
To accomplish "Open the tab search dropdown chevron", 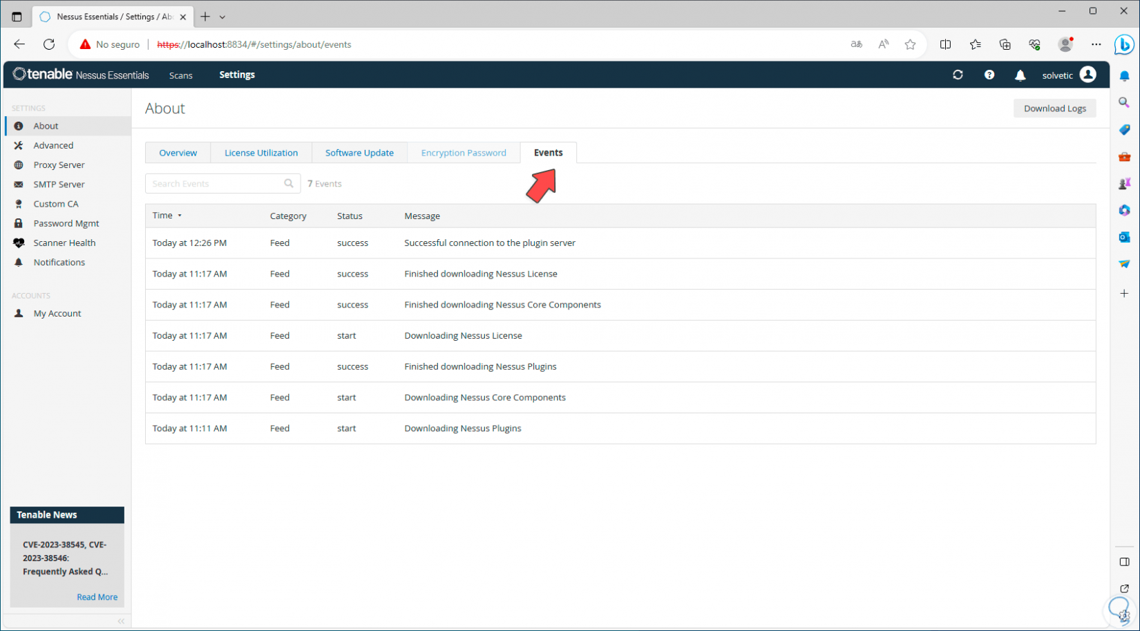I will [222, 17].
